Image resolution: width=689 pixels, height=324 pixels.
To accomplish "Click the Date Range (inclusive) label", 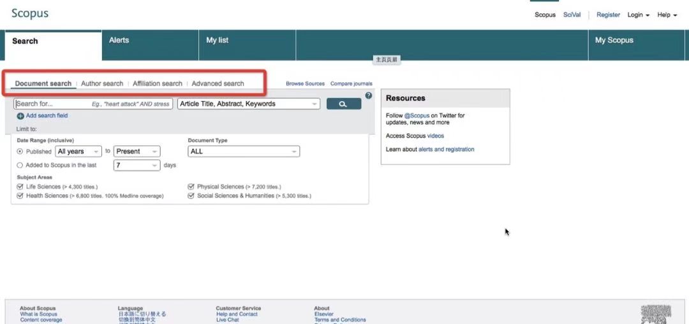I will click(x=45, y=141).
